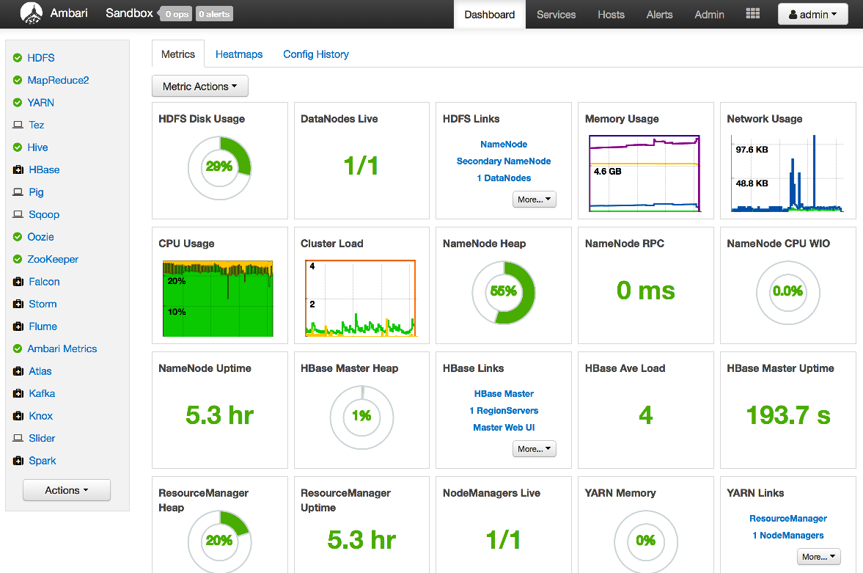The width and height of the screenshot is (863, 573).
Task: Switch to the Heatmaps tab
Action: coord(239,54)
